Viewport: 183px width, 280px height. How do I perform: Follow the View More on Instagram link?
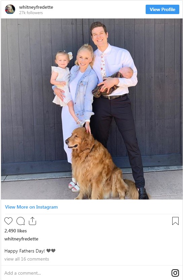[31, 207]
